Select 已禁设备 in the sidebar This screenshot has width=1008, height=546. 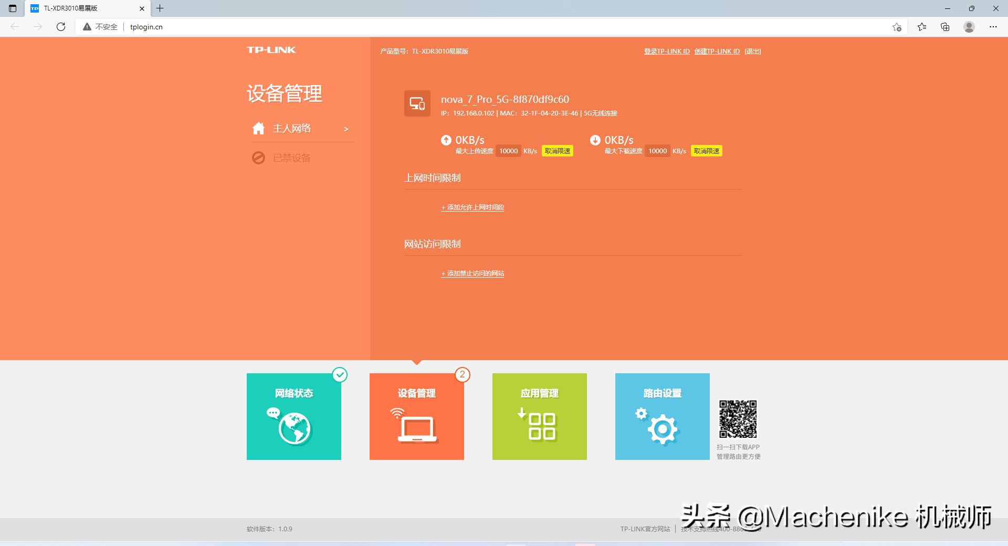[292, 158]
